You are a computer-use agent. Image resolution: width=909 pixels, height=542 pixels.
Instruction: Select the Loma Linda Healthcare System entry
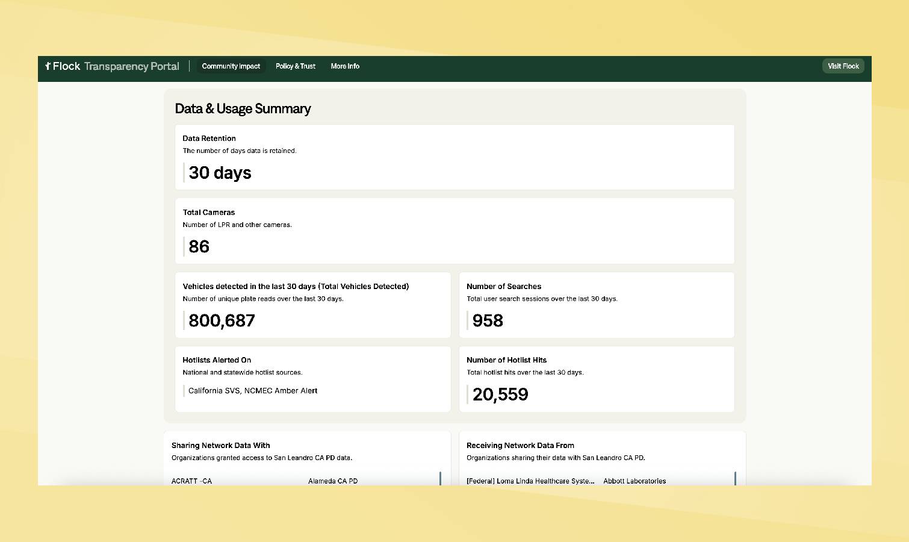tap(530, 481)
